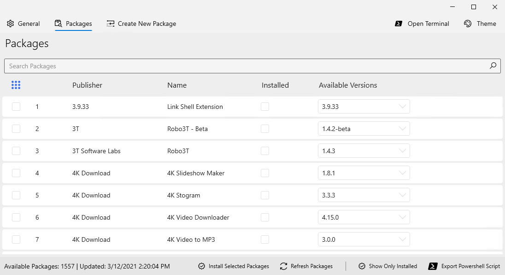This screenshot has height=275, width=505.
Task: Click the General gear icon
Action: [10, 24]
